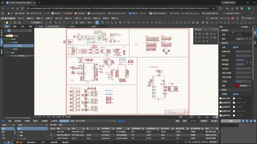
Task: Toggle the right checkbox on the ESPR4 title-block row
Action: click(234, 98)
